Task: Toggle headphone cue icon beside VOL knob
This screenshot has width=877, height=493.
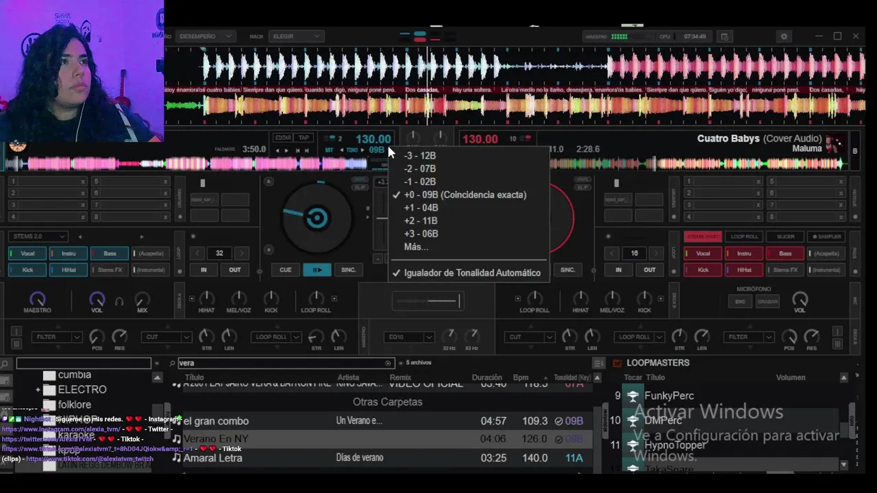Action: pos(119,301)
